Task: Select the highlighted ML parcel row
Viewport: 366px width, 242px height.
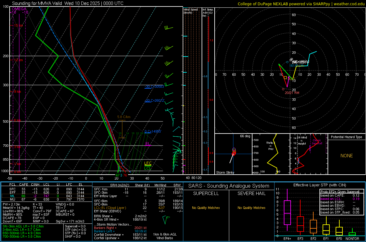Action: click(x=47, y=196)
